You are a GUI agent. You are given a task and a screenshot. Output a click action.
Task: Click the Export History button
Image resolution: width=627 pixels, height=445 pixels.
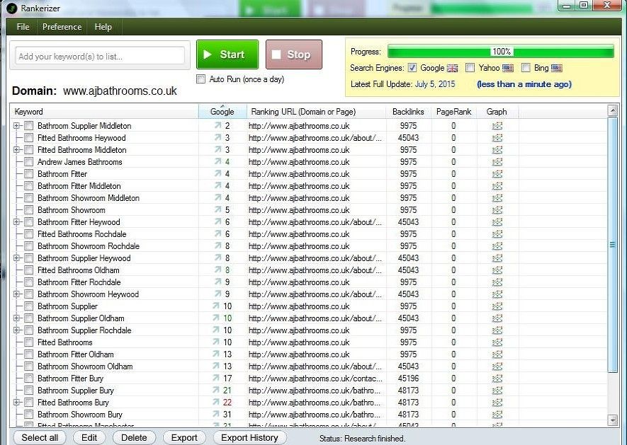(249, 437)
